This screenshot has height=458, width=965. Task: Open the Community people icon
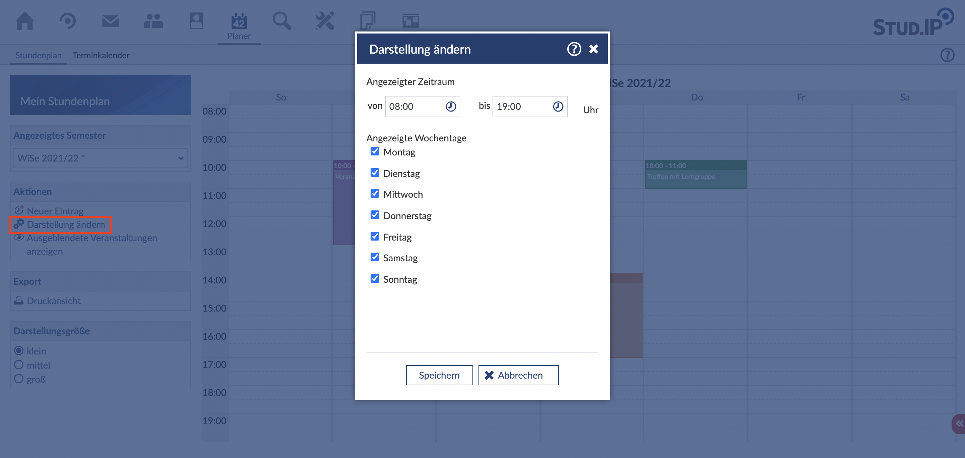coord(153,21)
